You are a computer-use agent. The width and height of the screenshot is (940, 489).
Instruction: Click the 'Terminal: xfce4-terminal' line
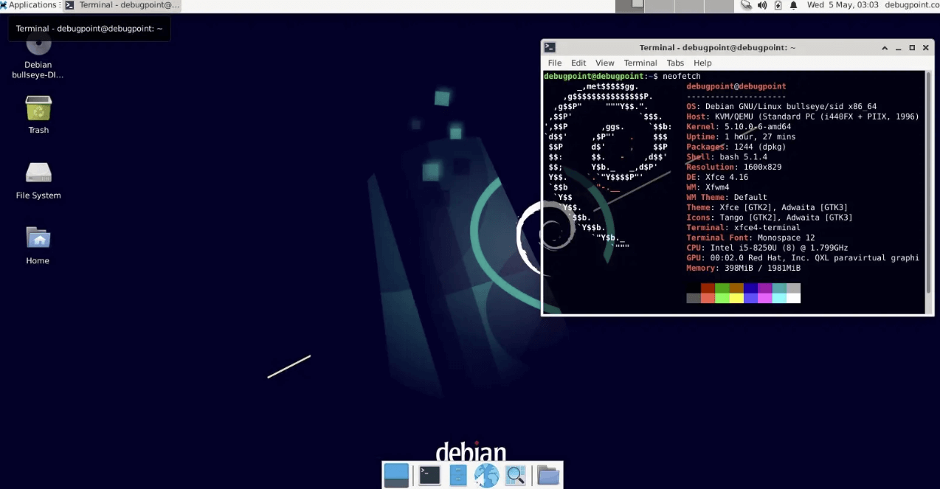tap(743, 227)
